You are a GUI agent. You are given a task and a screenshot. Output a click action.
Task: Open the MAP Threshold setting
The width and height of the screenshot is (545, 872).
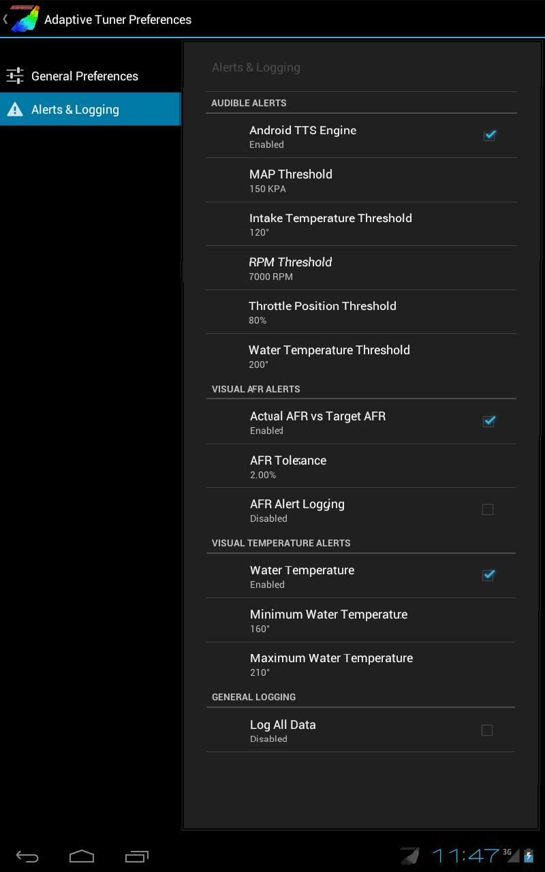(361, 181)
